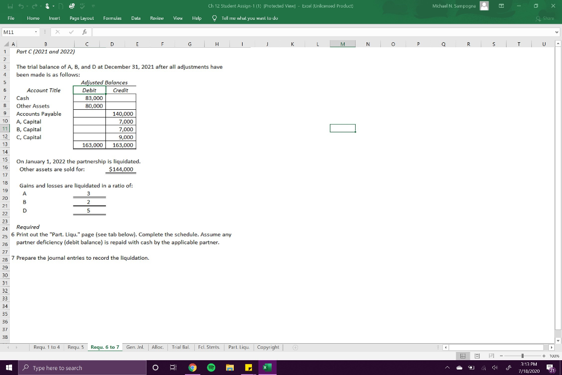Click the horizontal scrollbar right arrow

click(551, 348)
